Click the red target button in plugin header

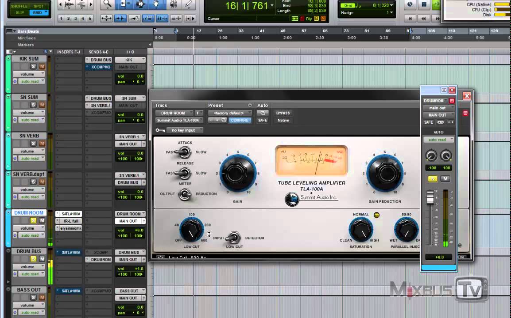coord(465,113)
